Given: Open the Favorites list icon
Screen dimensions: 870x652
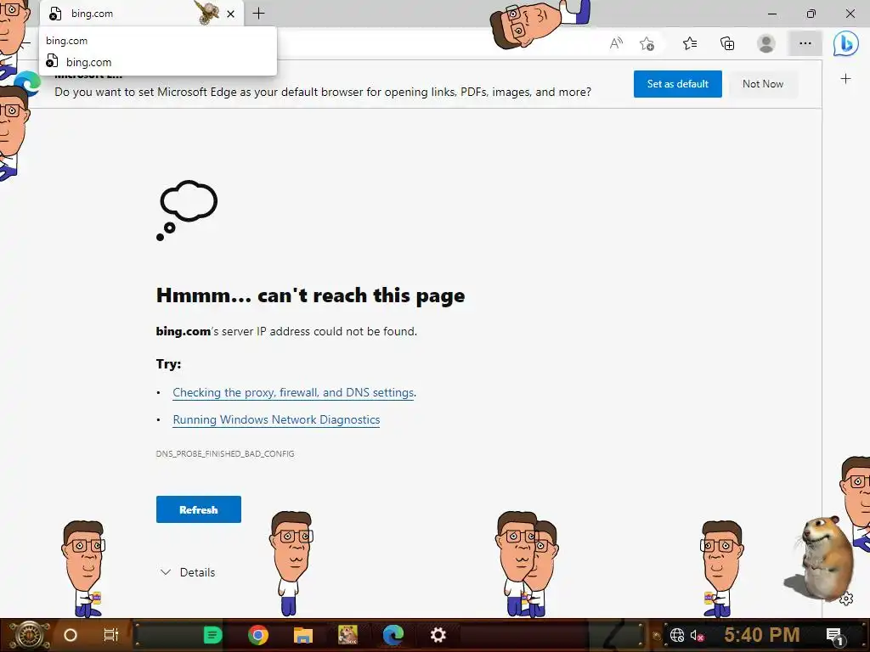Looking at the screenshot, I should (x=690, y=43).
